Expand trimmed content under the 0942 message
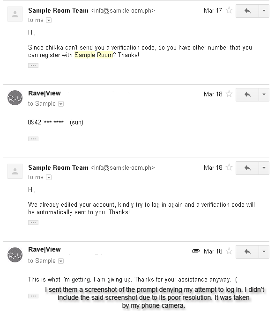Viewport: 275px width, 311px height. pyautogui.click(x=33, y=139)
